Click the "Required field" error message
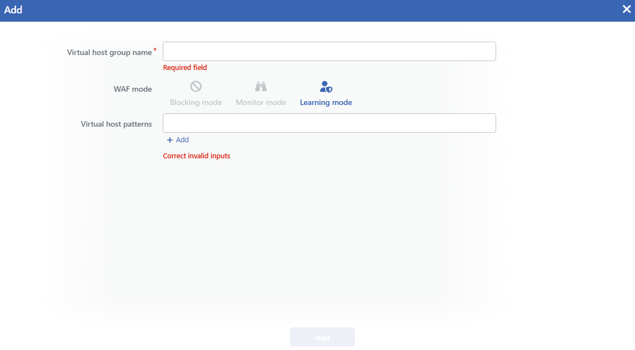The image size is (635, 350). coord(185,68)
